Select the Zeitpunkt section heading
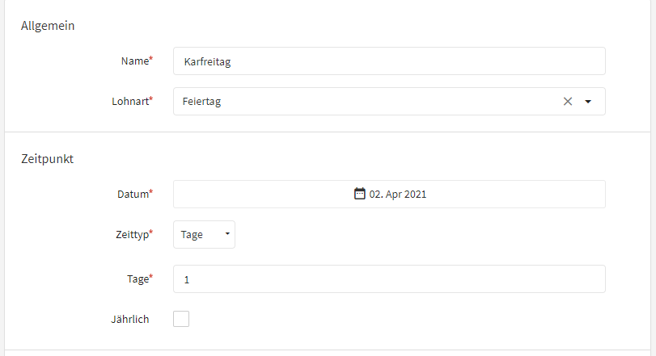656x356 pixels. 47,159
